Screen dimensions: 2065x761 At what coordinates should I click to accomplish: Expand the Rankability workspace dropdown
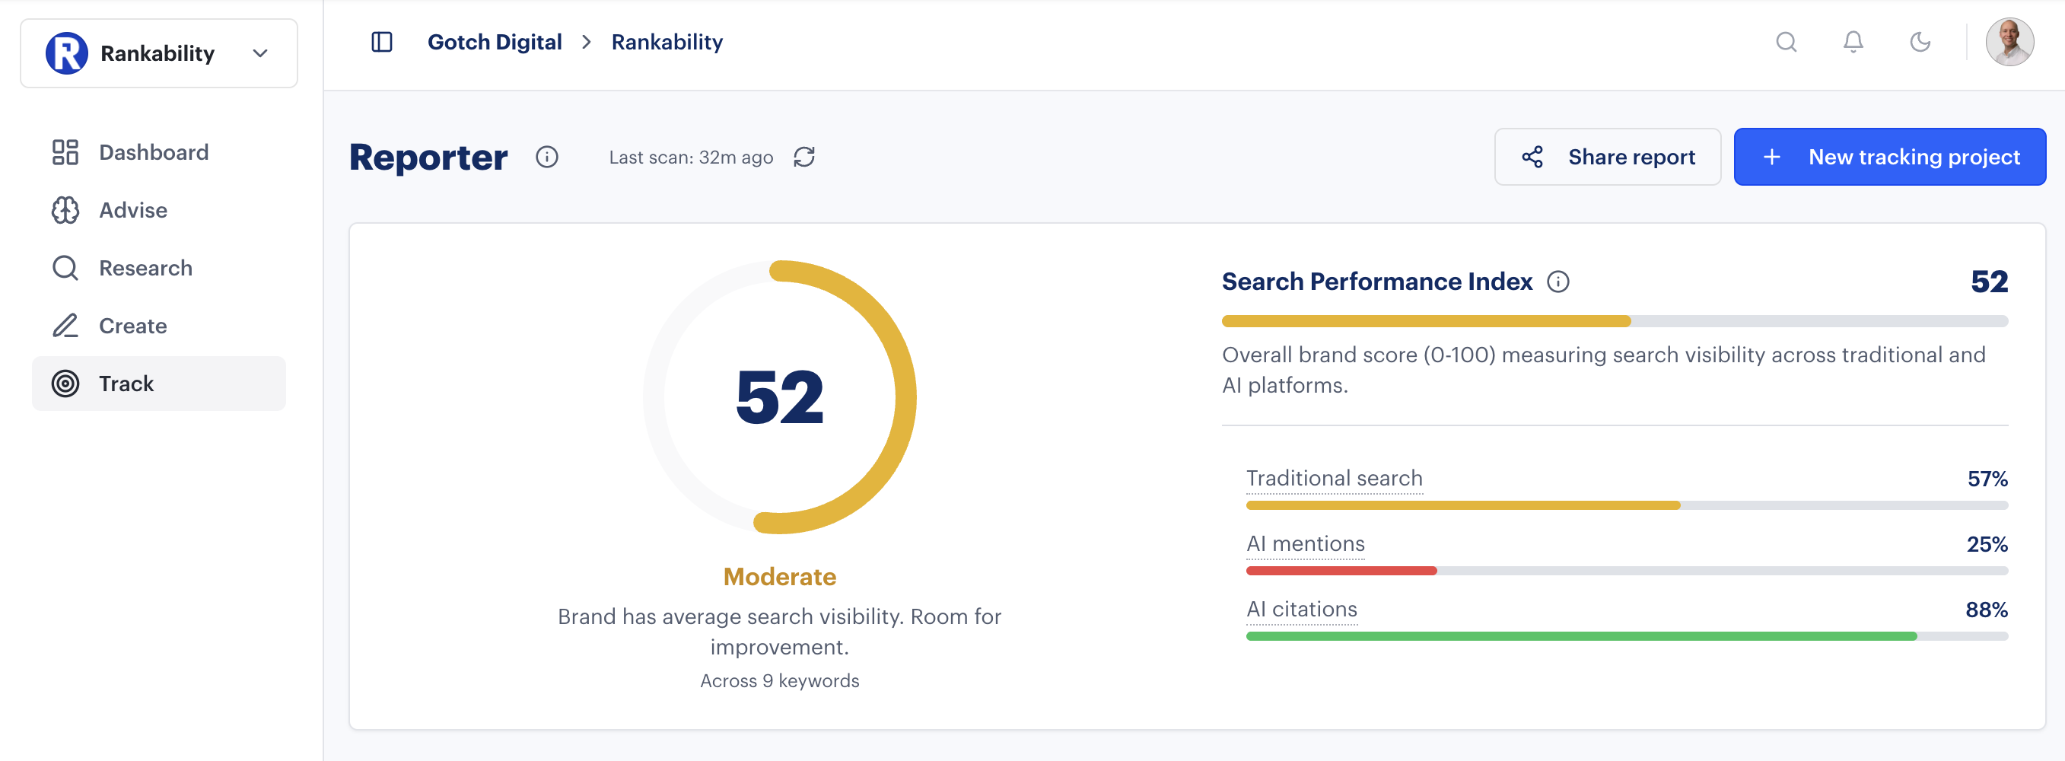point(259,53)
